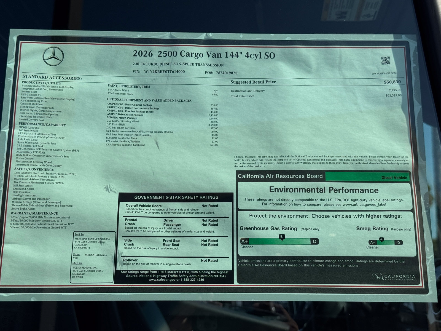This screenshot has height=331, width=441.
Task: Click Destination and Delivery '2,295.00'
Action: 395,90
